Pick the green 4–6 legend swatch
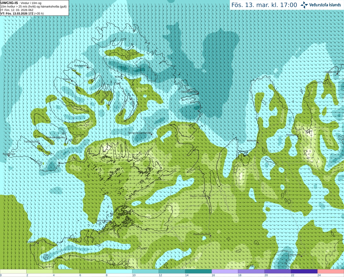Screen dimensions: 344x277 [66, 271]
